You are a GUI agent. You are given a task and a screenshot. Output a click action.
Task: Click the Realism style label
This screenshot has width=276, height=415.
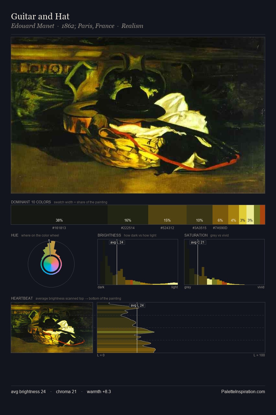coord(132,26)
